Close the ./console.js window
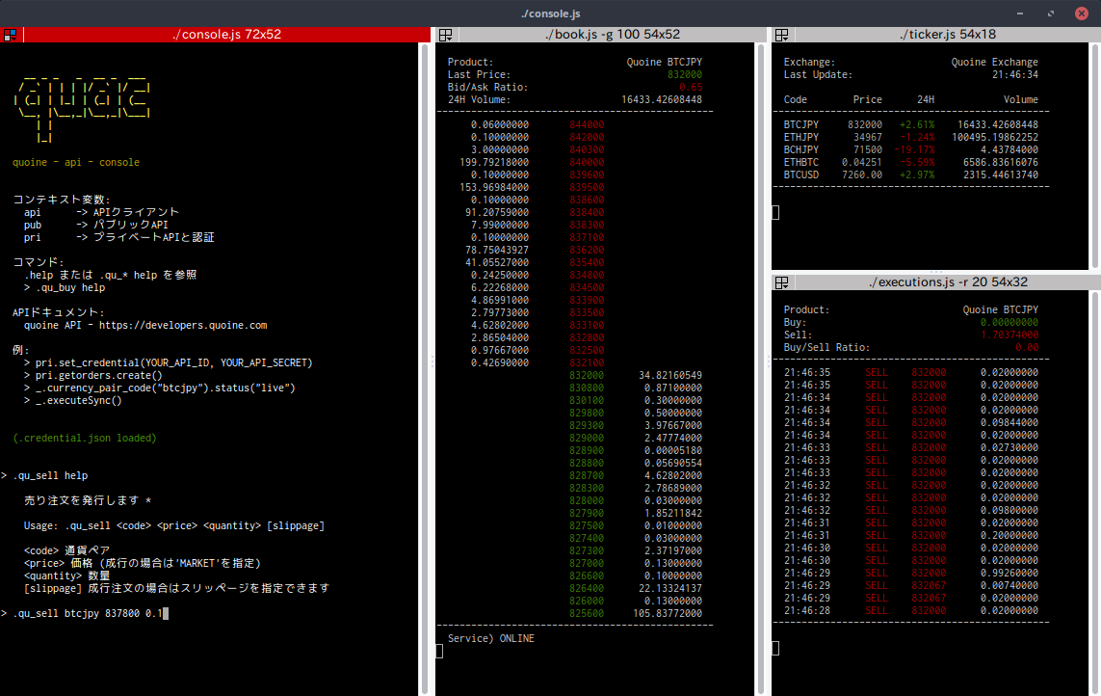This screenshot has width=1101, height=696. pos(1082,13)
